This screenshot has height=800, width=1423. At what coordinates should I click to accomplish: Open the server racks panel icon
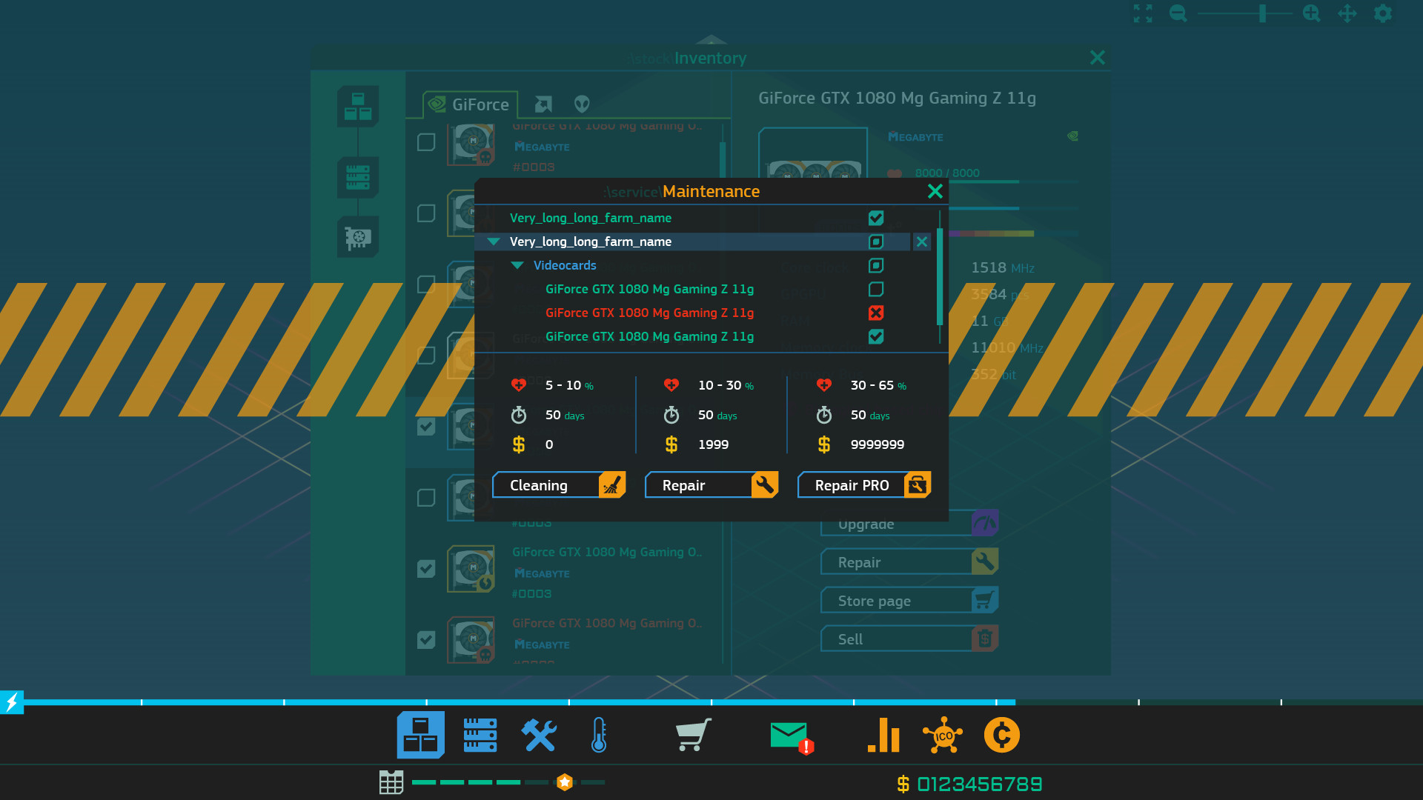pos(480,735)
